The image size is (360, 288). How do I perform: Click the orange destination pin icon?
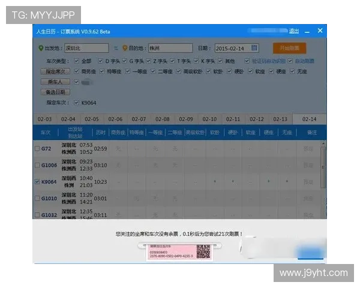point(125,48)
